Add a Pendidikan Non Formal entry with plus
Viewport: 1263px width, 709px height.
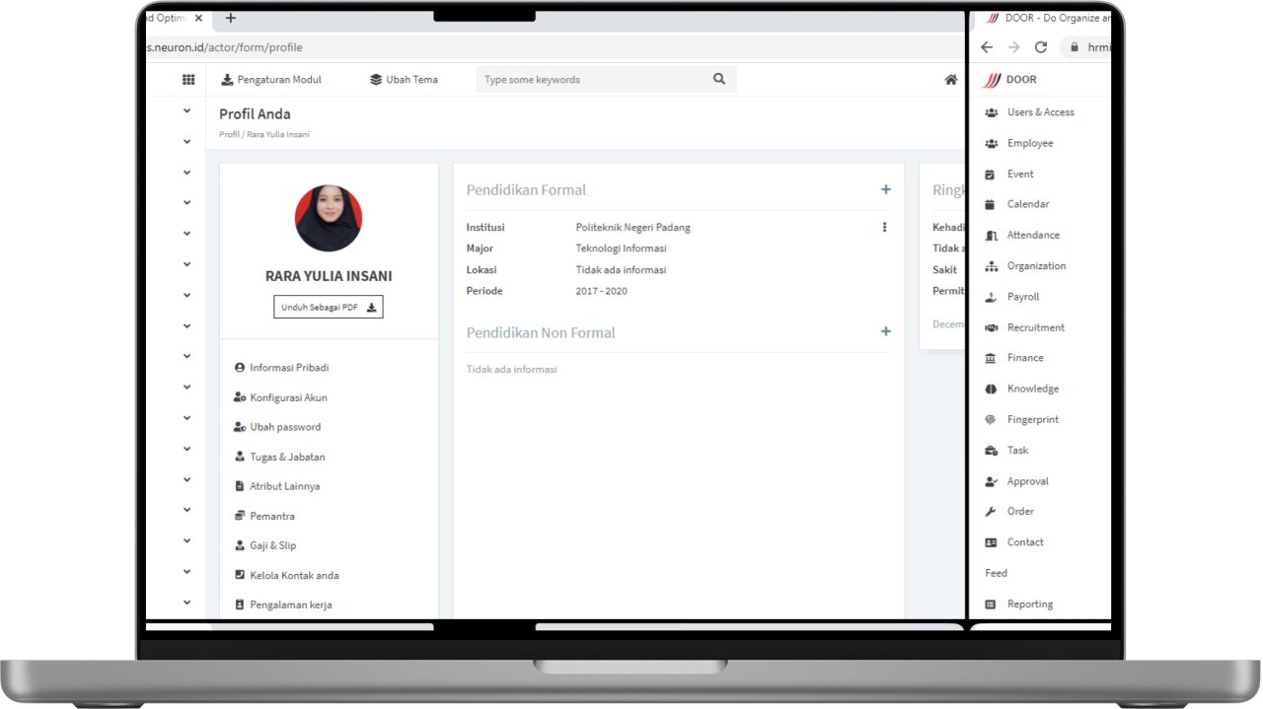tap(885, 332)
